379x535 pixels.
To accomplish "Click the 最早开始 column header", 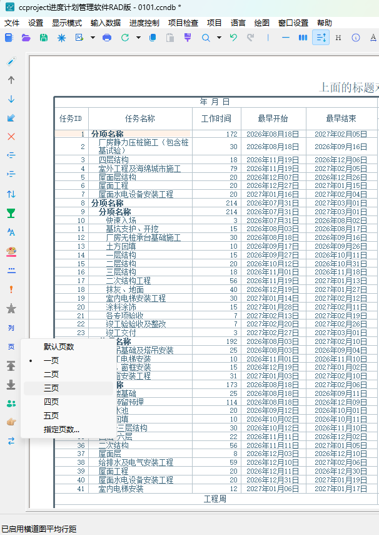I will [x=273, y=118].
